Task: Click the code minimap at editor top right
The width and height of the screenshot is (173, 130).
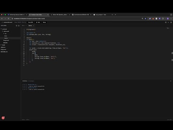Action: pyautogui.click(x=168, y=28)
